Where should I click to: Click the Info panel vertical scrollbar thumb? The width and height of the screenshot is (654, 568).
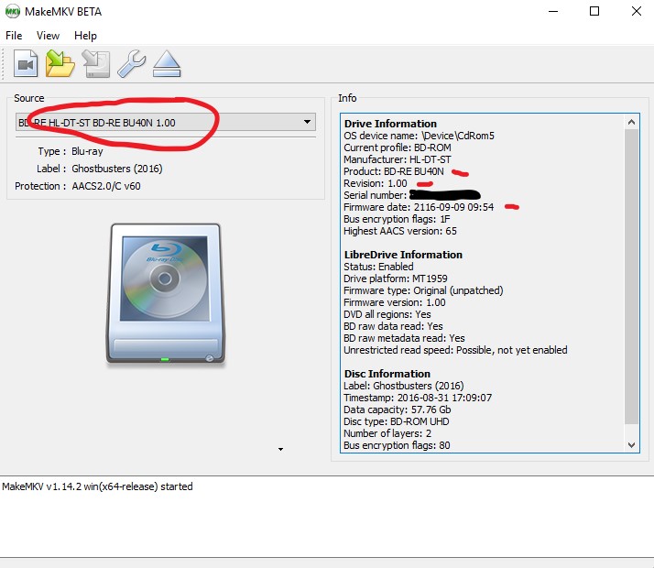click(632, 275)
